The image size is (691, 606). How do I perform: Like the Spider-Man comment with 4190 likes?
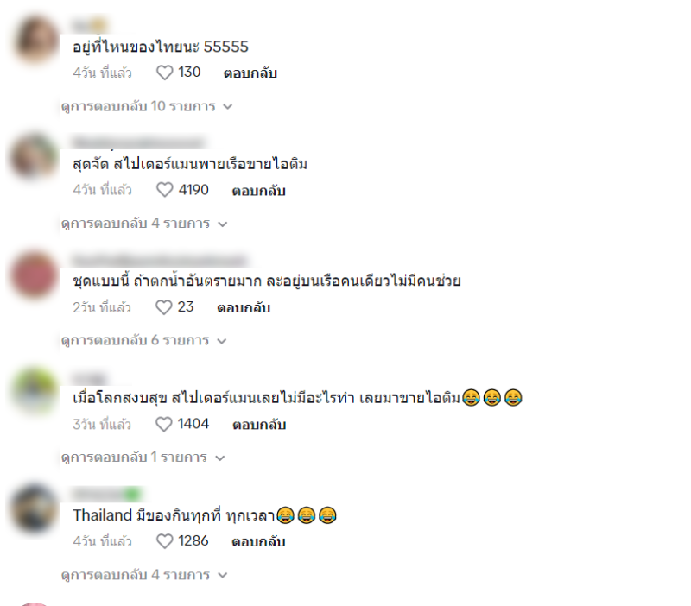coord(165,190)
